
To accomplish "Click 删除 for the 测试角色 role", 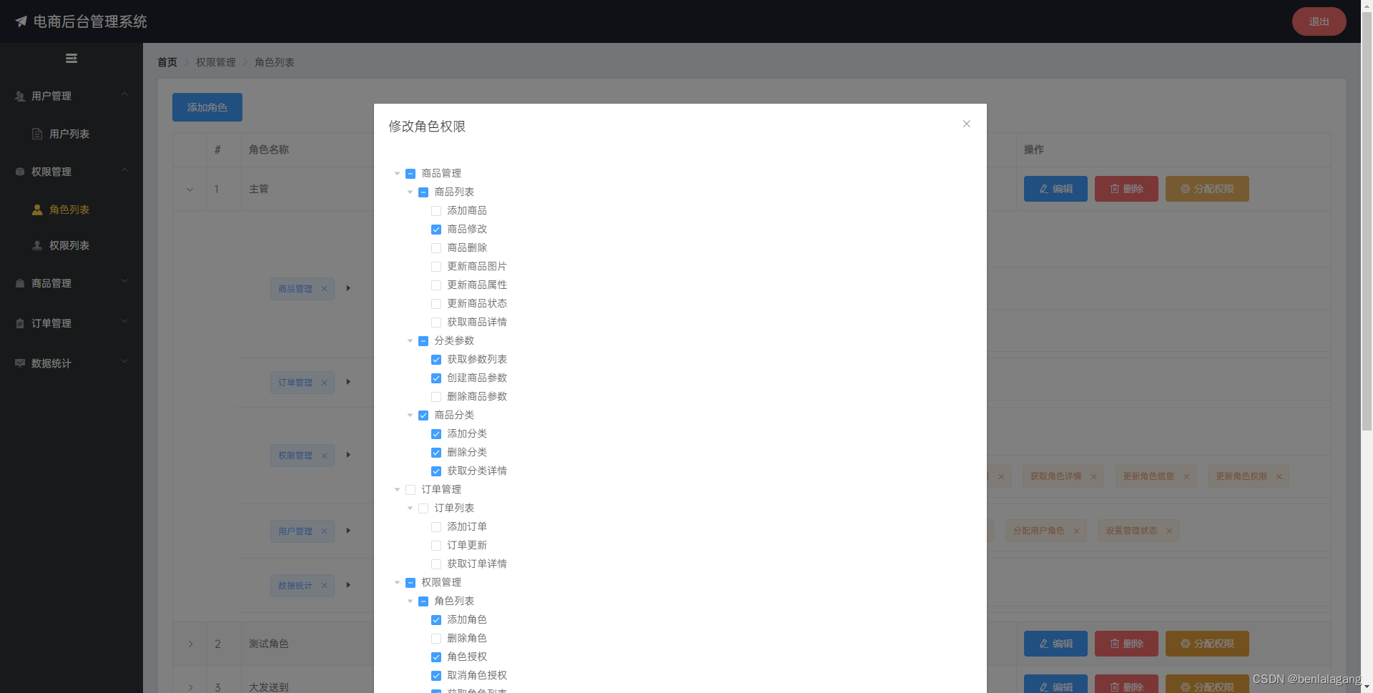I will [1126, 644].
